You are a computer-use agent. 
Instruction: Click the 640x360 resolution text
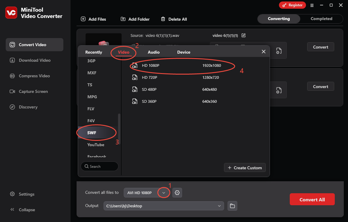coord(210,102)
